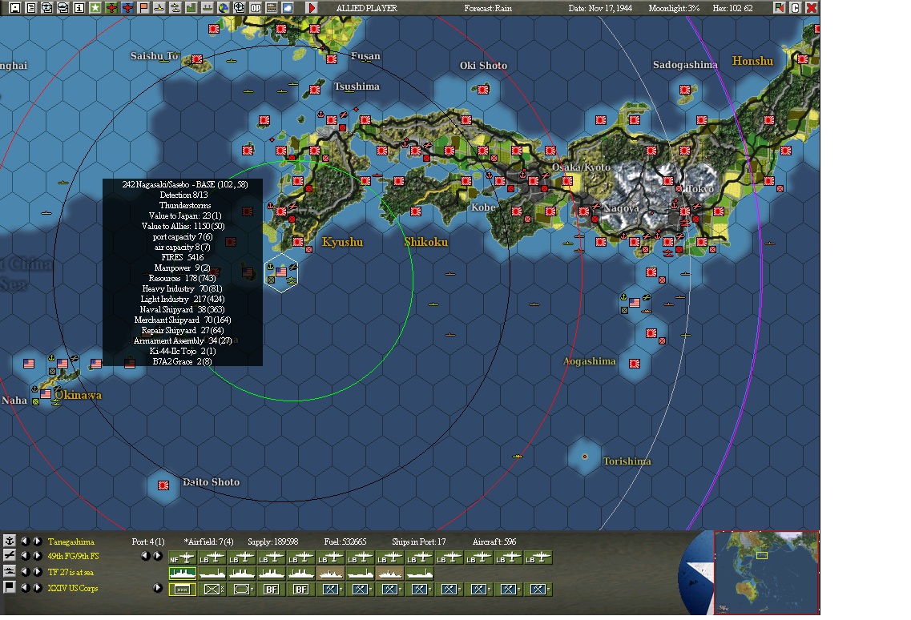The image size is (911, 620).
Task: Click the orange flag icon in toolbar
Action: pos(143,7)
